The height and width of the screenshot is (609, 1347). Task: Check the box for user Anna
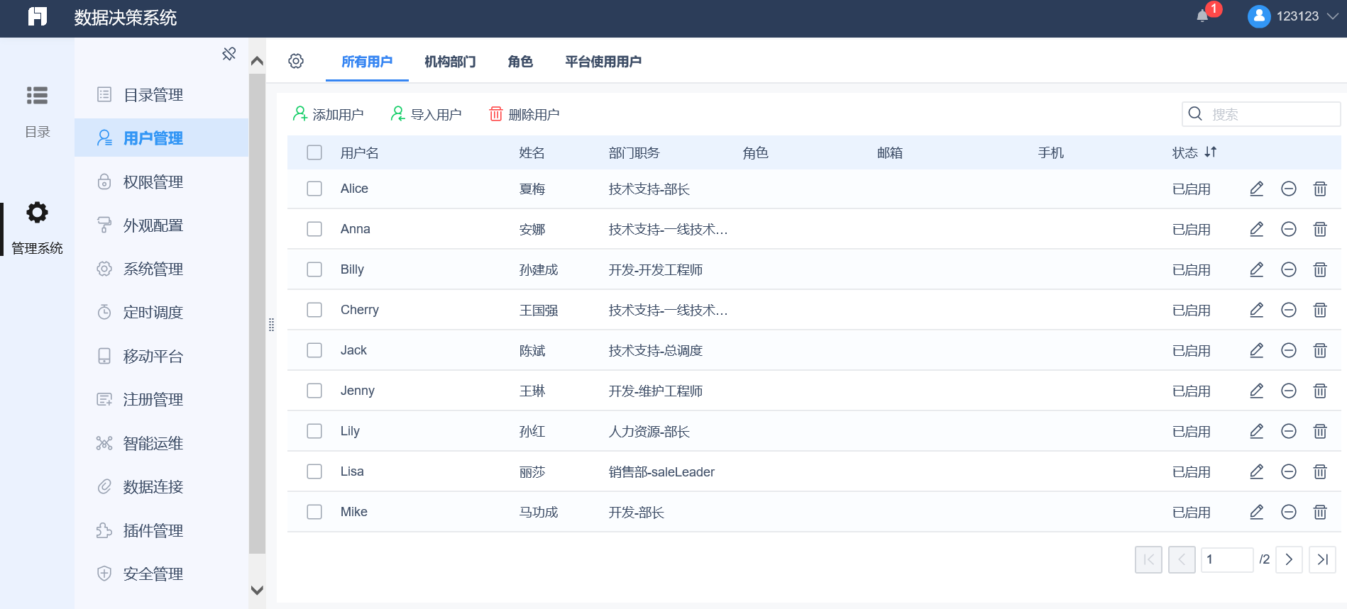pos(314,229)
